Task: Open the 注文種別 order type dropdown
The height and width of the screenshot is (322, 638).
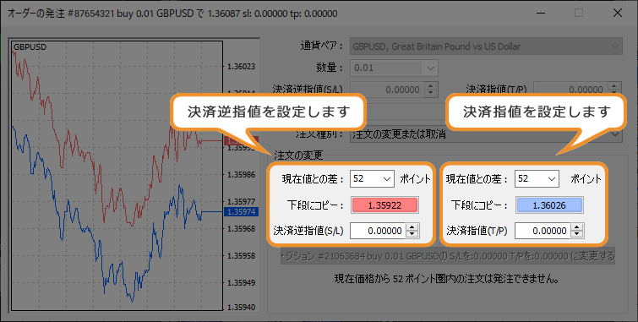Action: pos(486,134)
